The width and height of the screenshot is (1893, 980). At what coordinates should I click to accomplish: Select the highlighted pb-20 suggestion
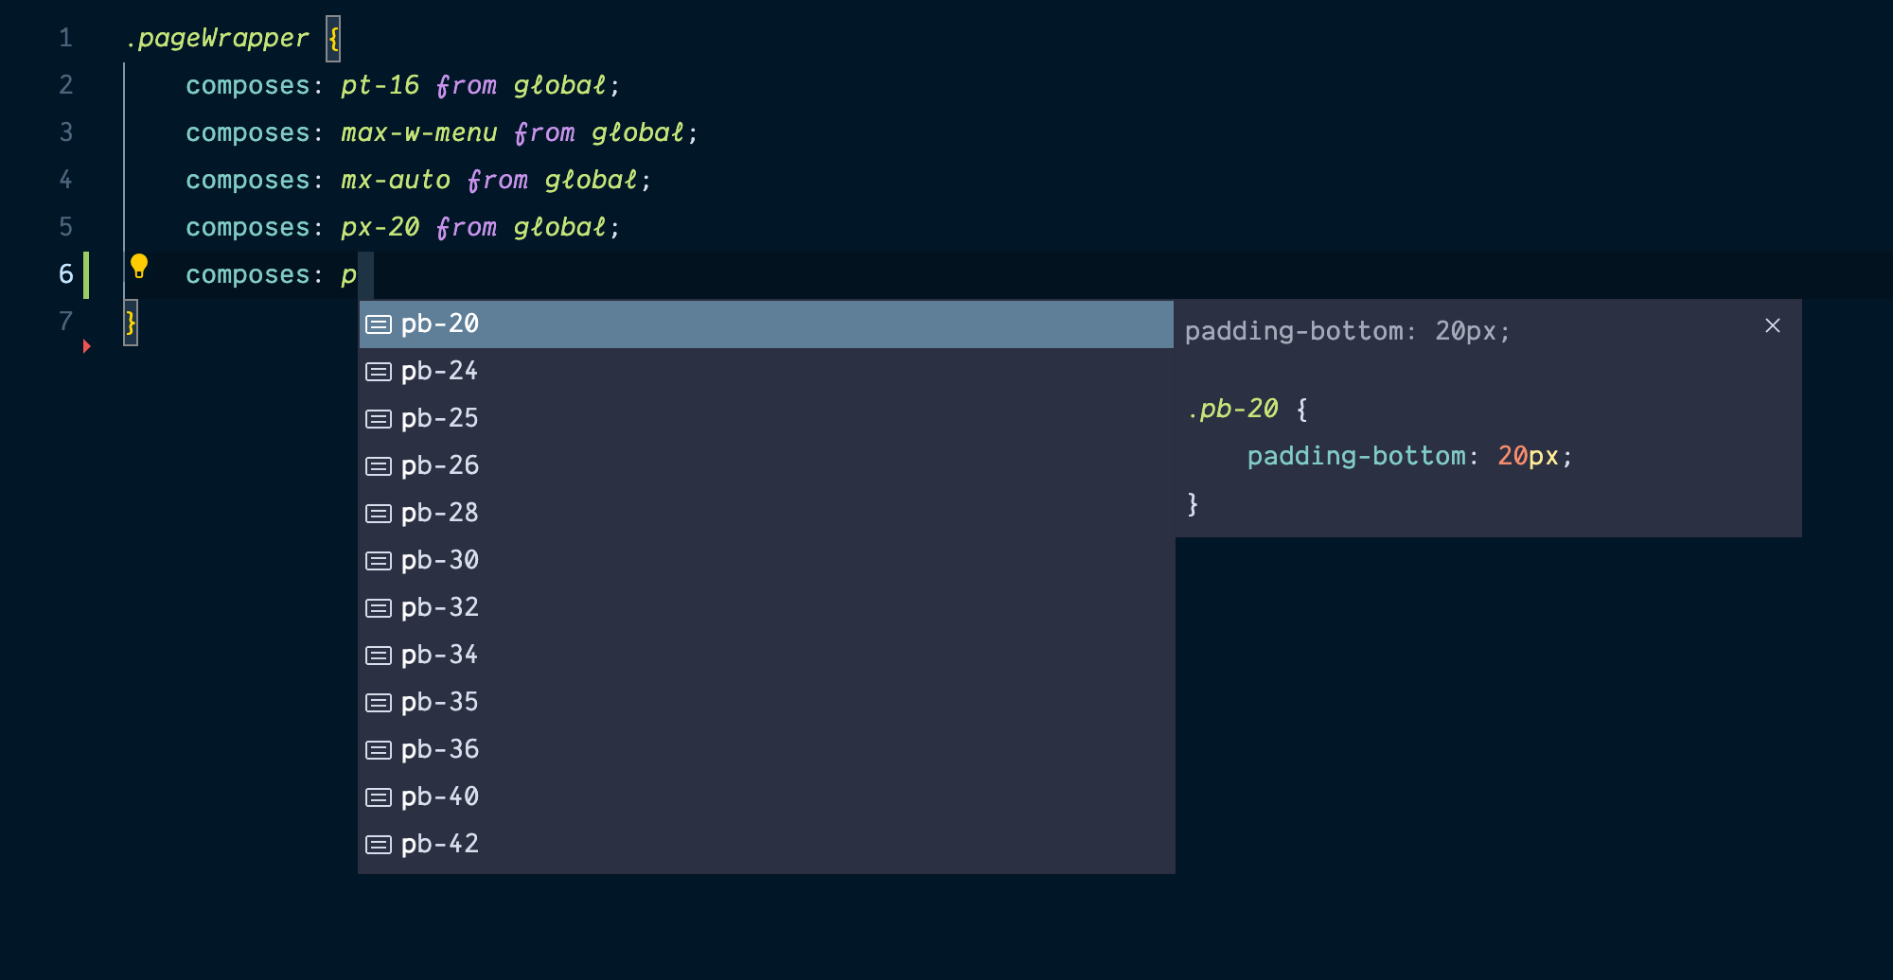click(439, 324)
